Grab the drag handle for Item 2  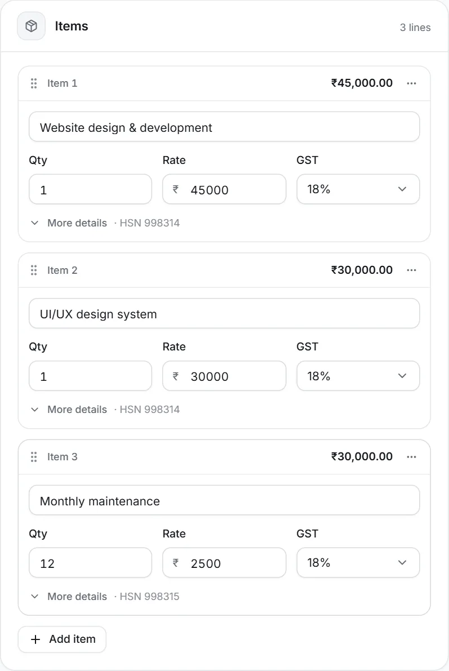pos(34,270)
